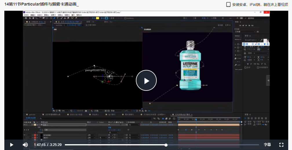The image size is (292, 150).
Task: Click the search help field
Action: pos(257,18)
